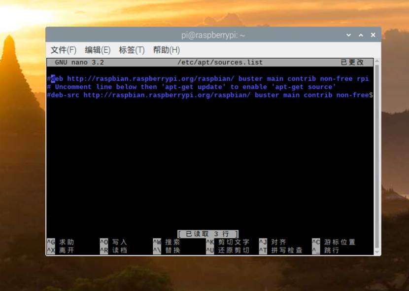This screenshot has width=409, height=291.
Task: Click the ^W 搜索 shortcut
Action: click(x=167, y=242)
